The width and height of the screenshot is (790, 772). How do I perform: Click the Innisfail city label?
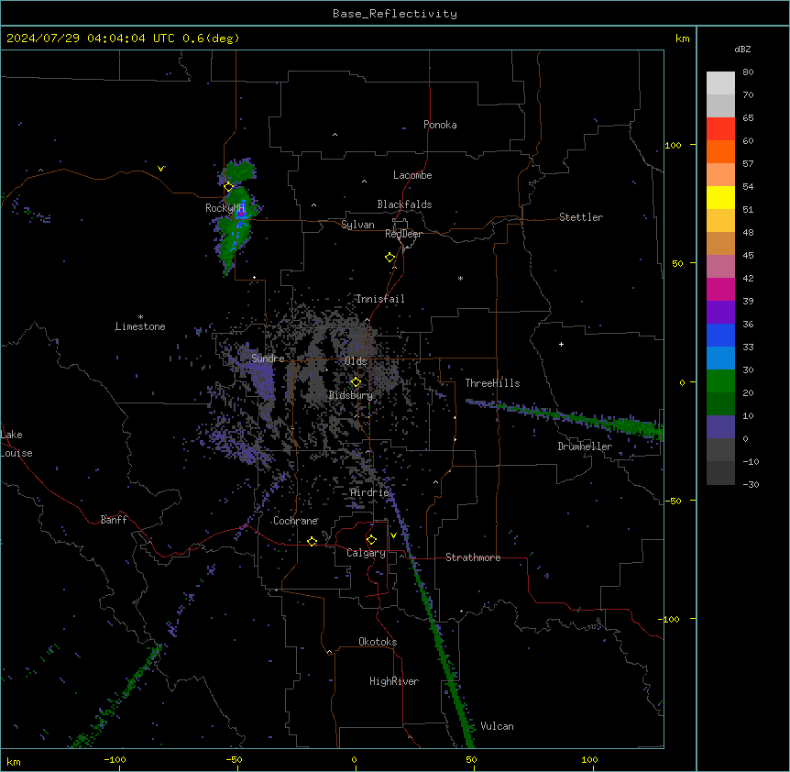(380, 299)
